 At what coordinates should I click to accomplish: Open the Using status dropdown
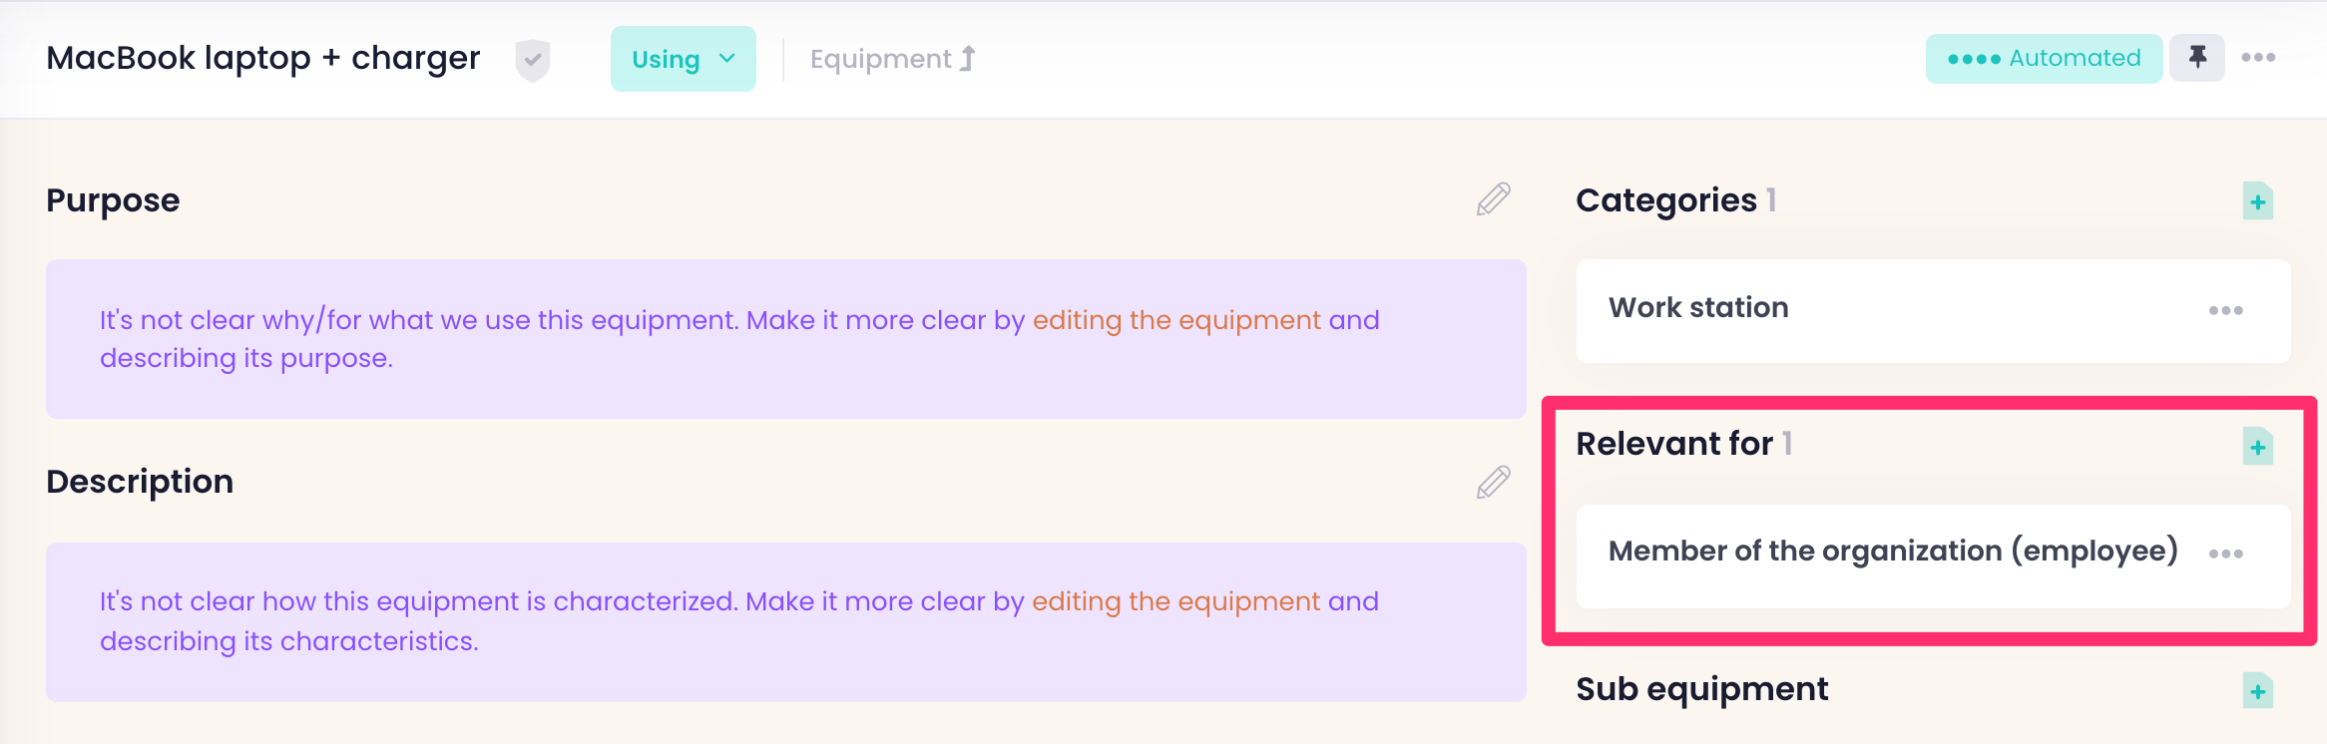[x=683, y=59]
